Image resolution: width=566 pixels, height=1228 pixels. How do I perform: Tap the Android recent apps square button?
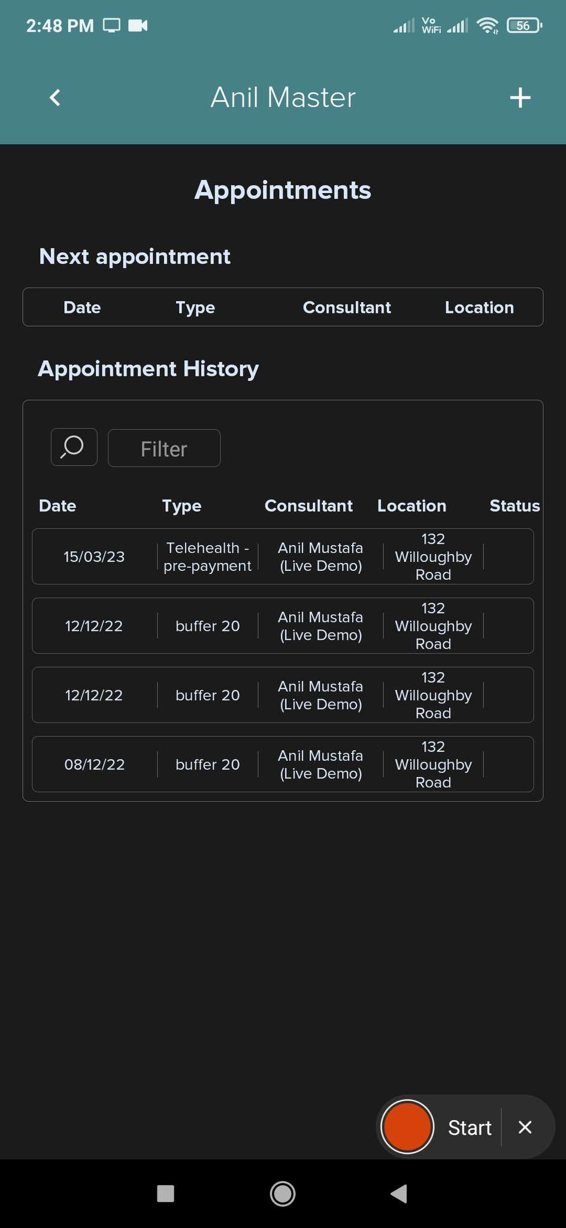coord(165,1193)
